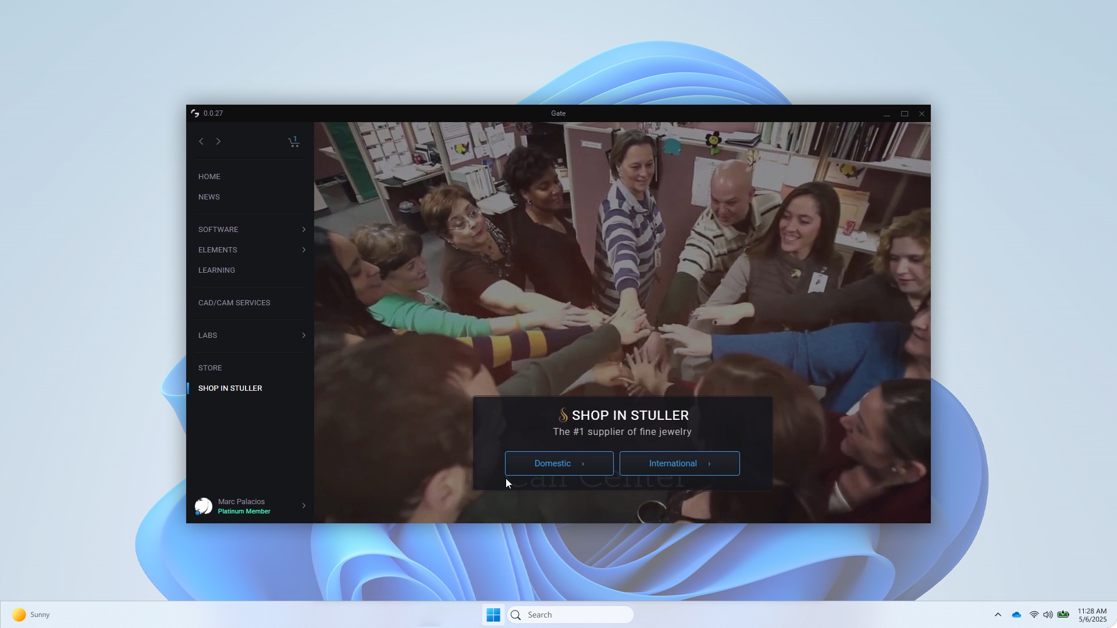Open the Windows Start button
This screenshot has width=1117, height=628.
coord(493,615)
